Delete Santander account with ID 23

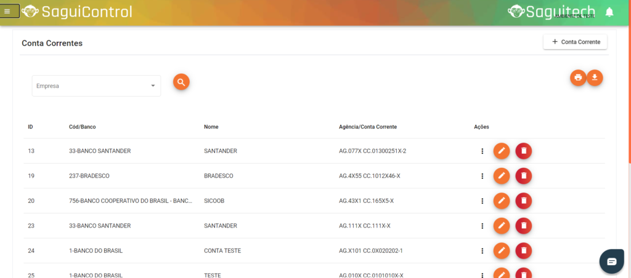point(523,226)
